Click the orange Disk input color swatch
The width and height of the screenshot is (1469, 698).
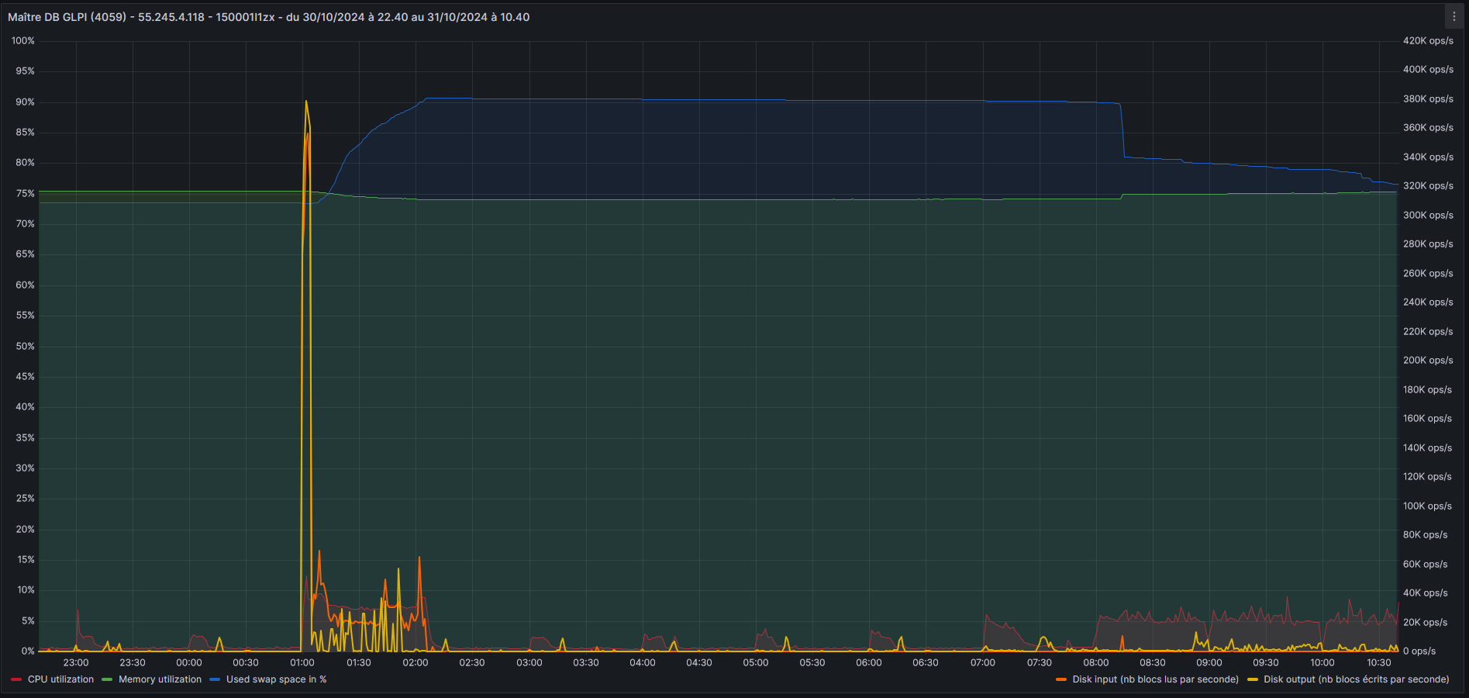pos(1061,679)
